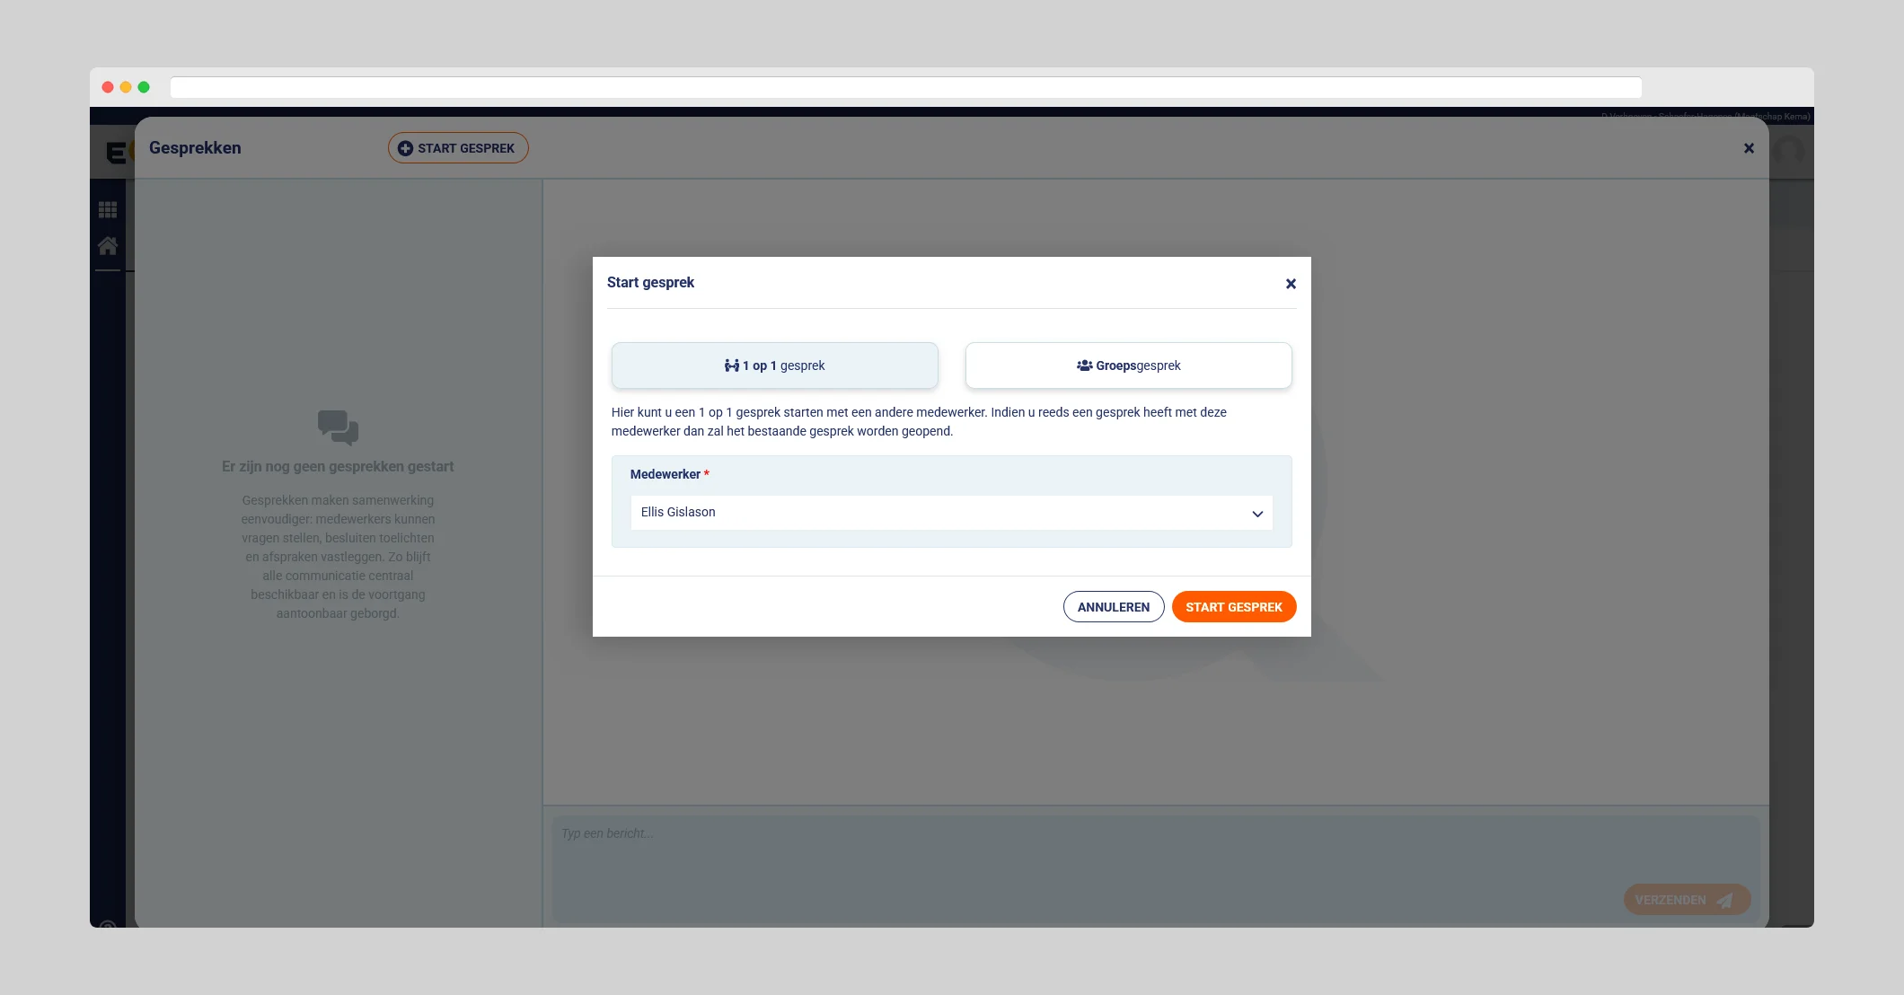Image resolution: width=1904 pixels, height=995 pixels.
Task: Switch to the Groepsgesprek option
Action: (1128, 365)
